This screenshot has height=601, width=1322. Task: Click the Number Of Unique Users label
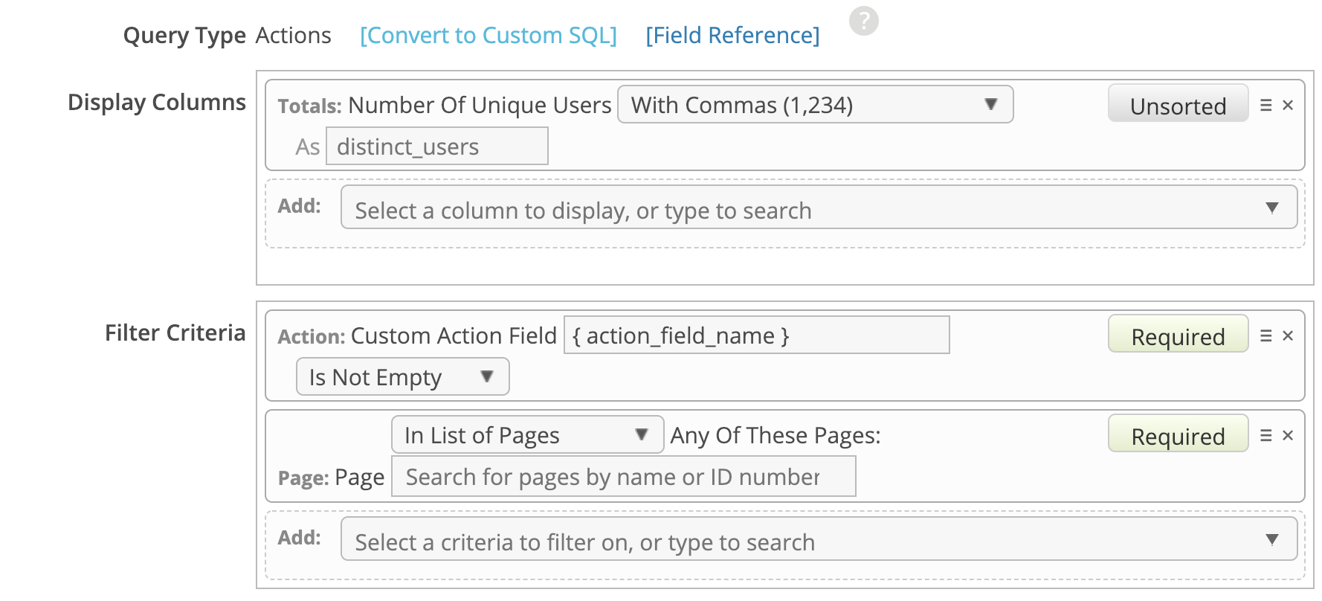(480, 106)
